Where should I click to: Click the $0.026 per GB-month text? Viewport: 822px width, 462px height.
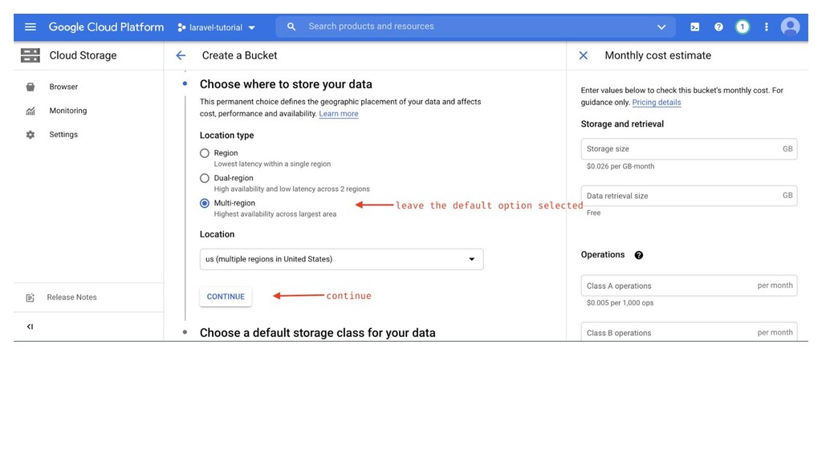click(621, 166)
